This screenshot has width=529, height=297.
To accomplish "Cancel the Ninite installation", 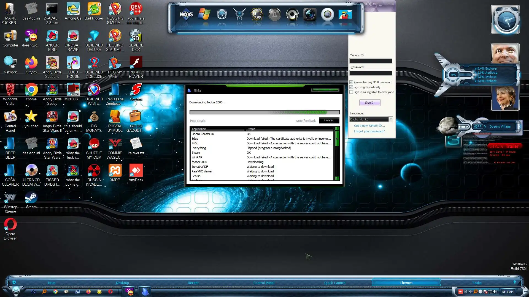I will click(x=329, y=120).
